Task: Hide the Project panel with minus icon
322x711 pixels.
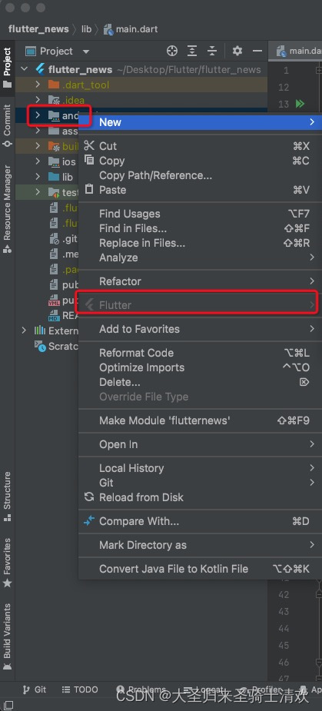Action: 257,51
